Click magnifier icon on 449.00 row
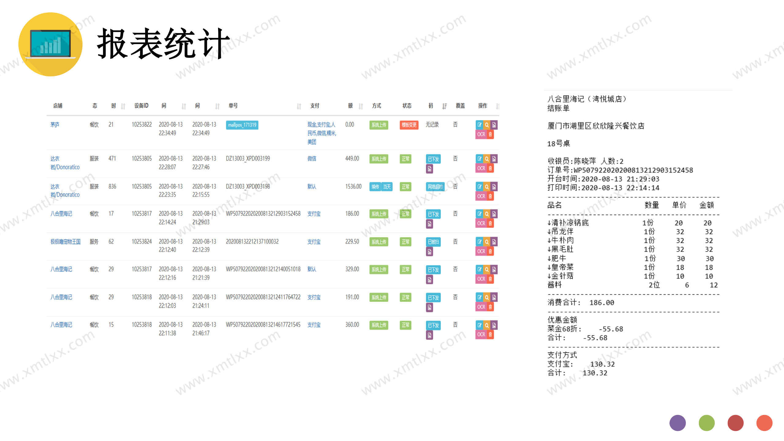The height and width of the screenshot is (441, 784). 487,159
